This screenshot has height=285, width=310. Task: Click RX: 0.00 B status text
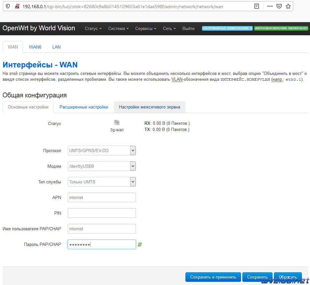[x=167, y=123]
